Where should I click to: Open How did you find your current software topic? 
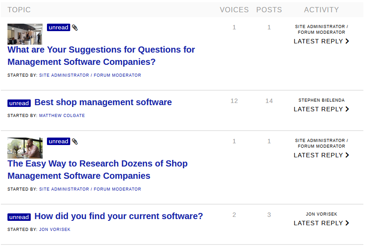pos(118,216)
